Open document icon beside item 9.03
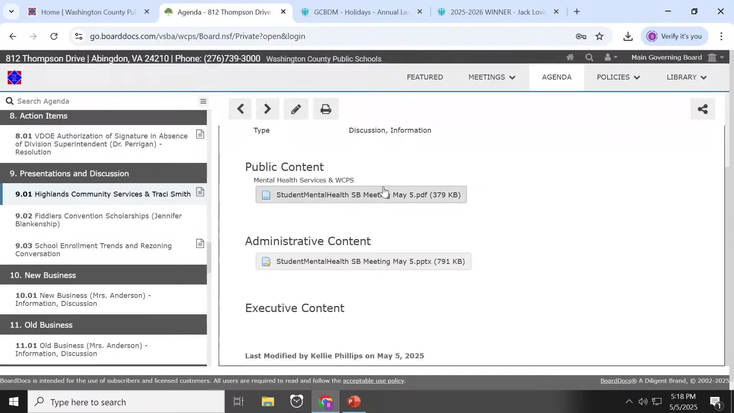 (x=200, y=244)
